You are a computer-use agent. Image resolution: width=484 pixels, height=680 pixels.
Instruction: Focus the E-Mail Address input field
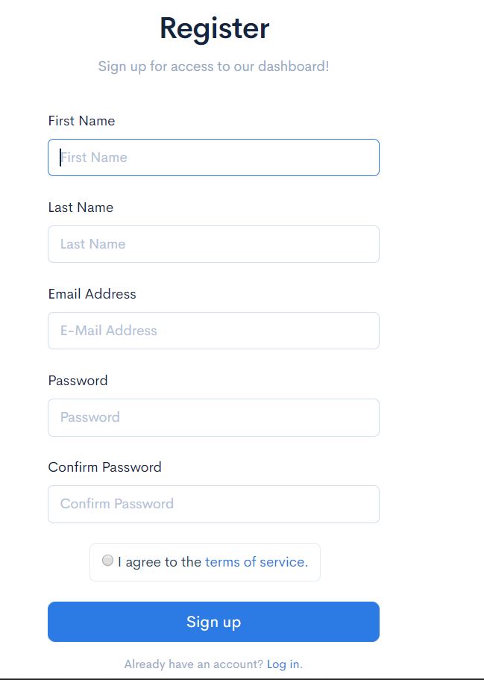(x=213, y=331)
